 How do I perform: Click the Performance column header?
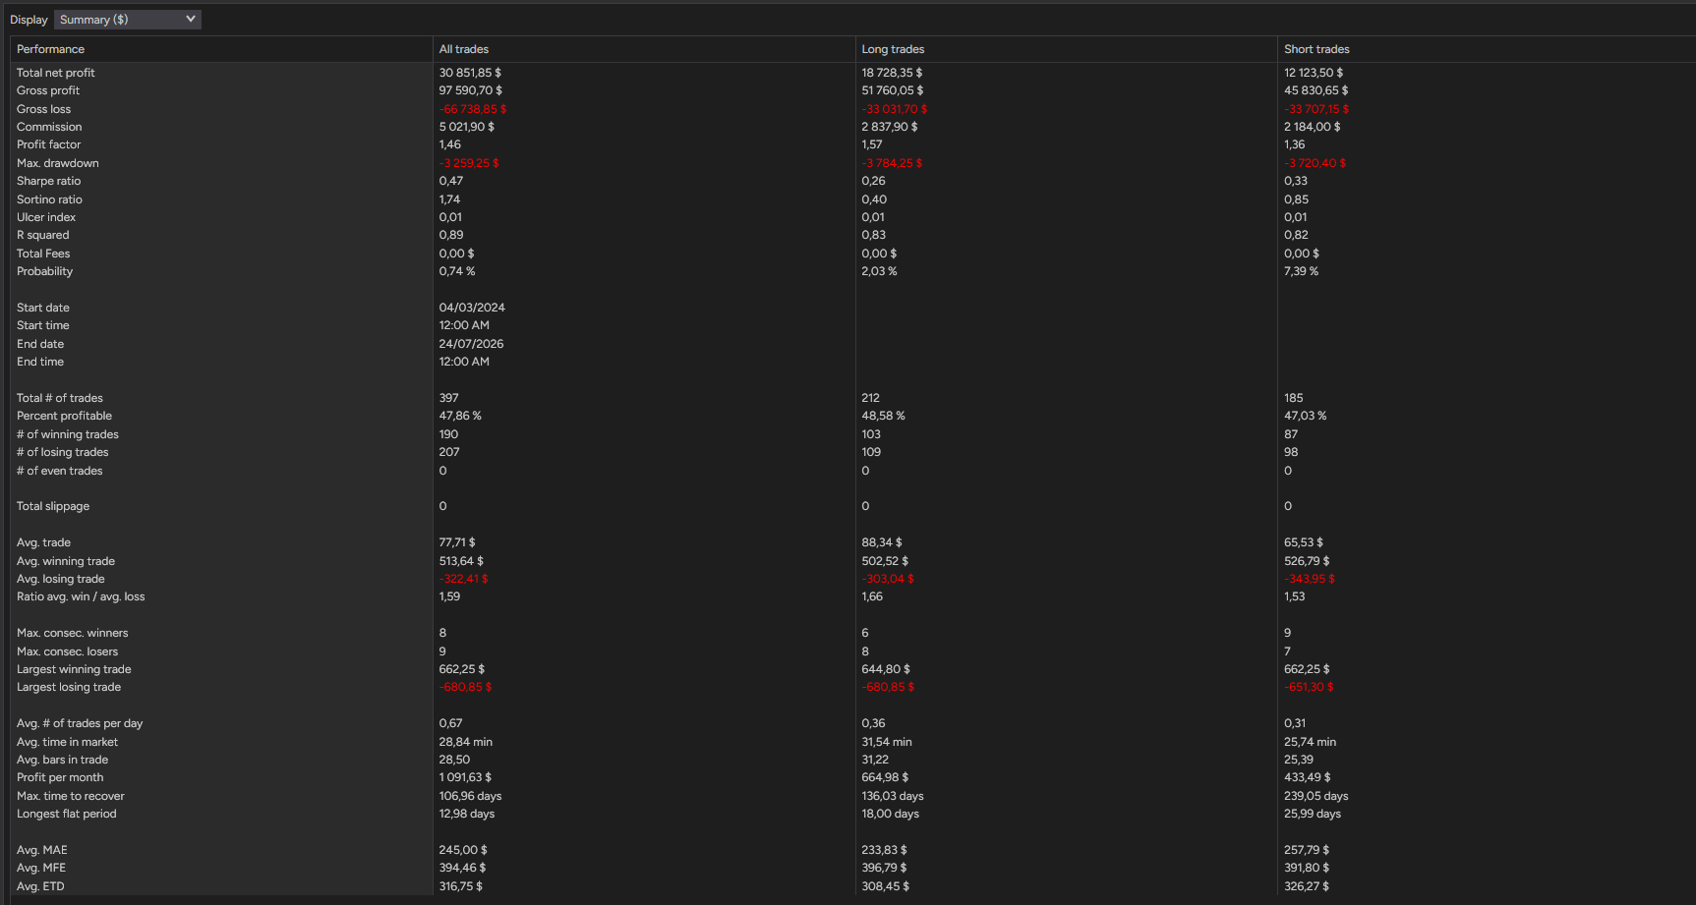50,49
